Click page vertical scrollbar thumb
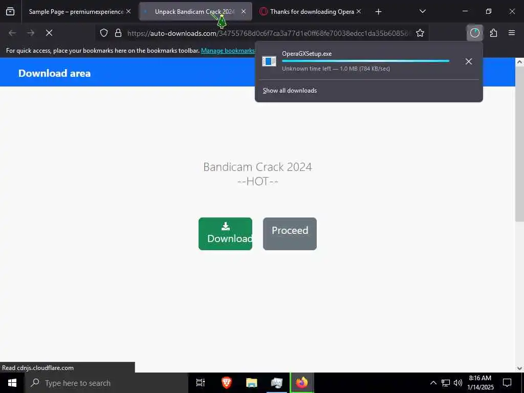The width and height of the screenshot is (524, 393). tap(520, 144)
